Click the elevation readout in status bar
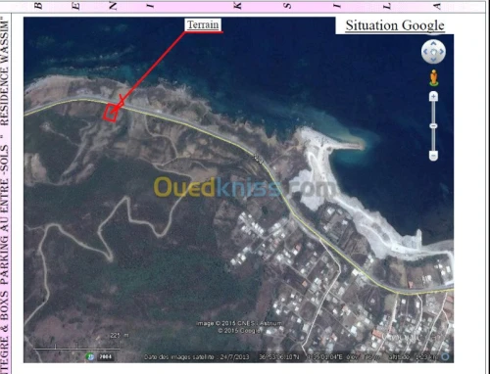Image resolution: width=490 pixels, height=374 pixels. coord(364,357)
